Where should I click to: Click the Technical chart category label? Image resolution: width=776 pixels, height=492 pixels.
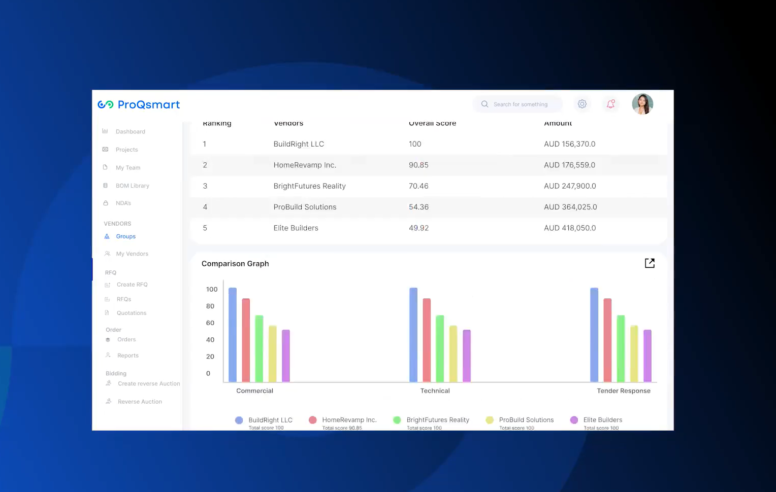click(x=435, y=391)
